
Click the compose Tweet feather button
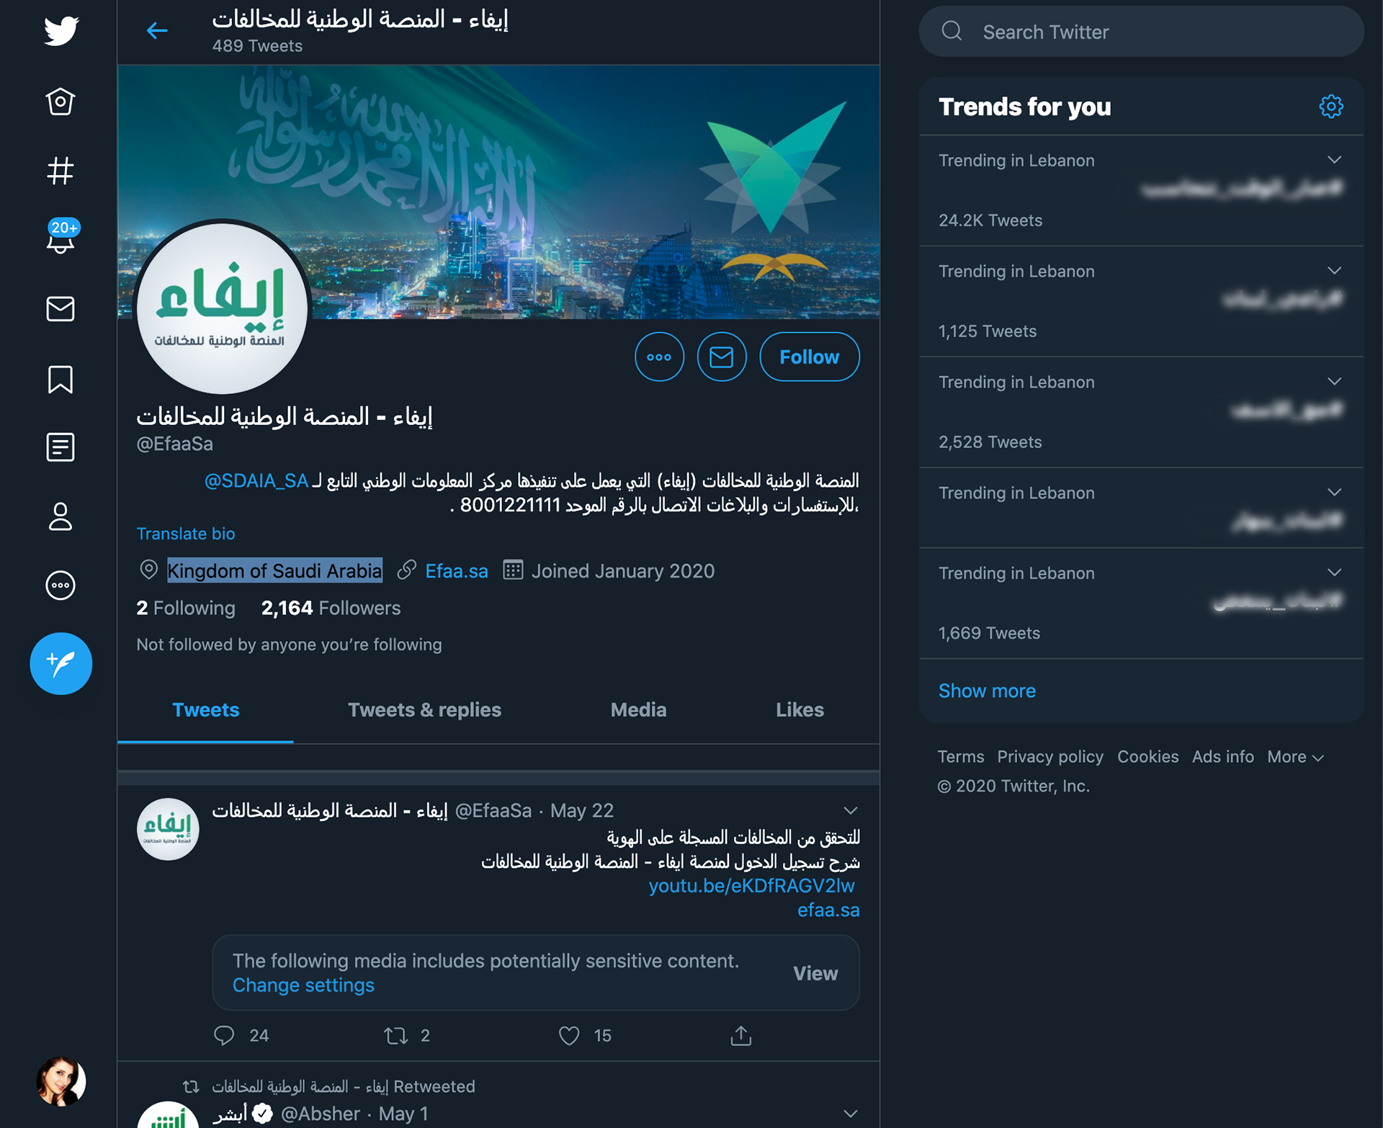(x=61, y=663)
